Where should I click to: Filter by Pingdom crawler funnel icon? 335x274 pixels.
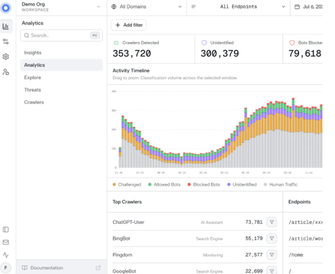point(272,255)
